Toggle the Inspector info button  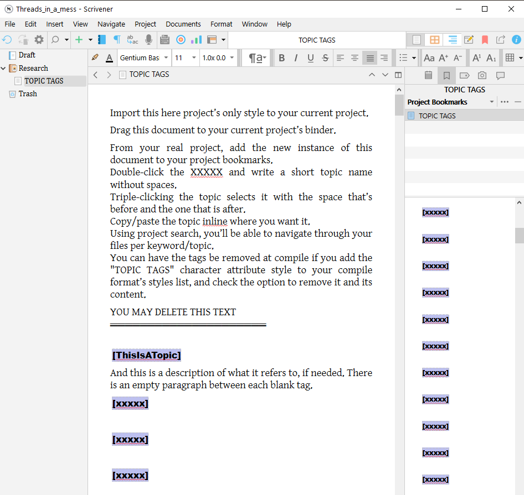click(516, 40)
